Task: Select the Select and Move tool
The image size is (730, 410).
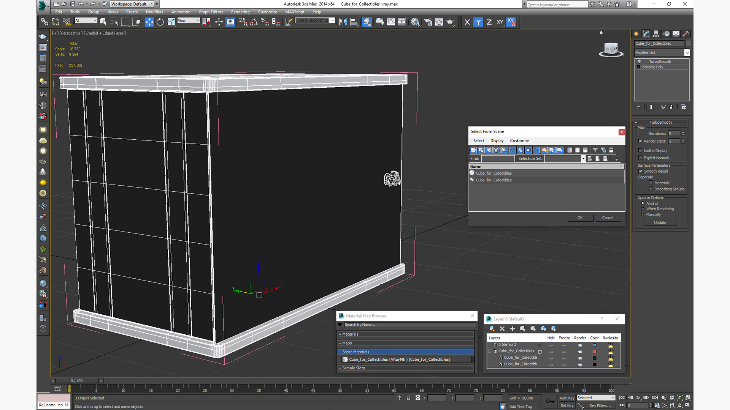Action: point(149,22)
